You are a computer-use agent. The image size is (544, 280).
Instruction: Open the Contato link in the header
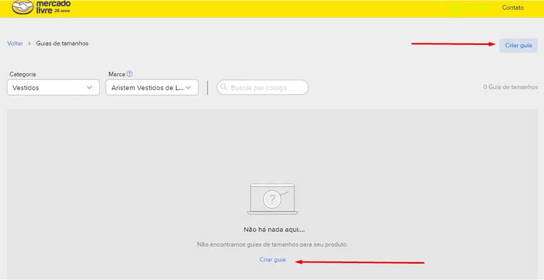(x=513, y=7)
